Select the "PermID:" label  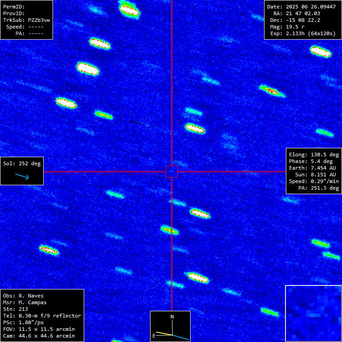tap(14, 7)
